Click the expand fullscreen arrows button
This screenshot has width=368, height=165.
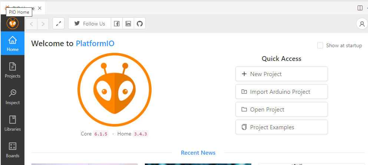(x=59, y=23)
